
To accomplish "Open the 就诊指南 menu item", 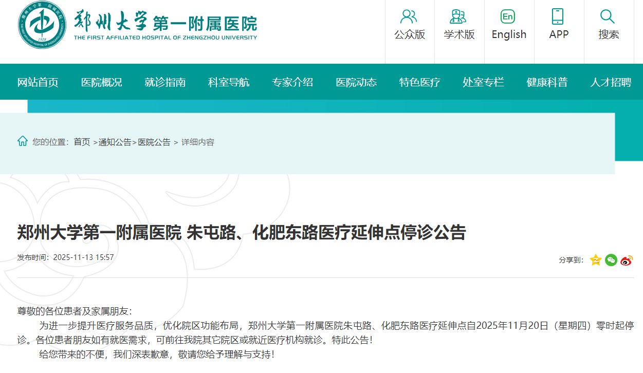I will point(165,82).
